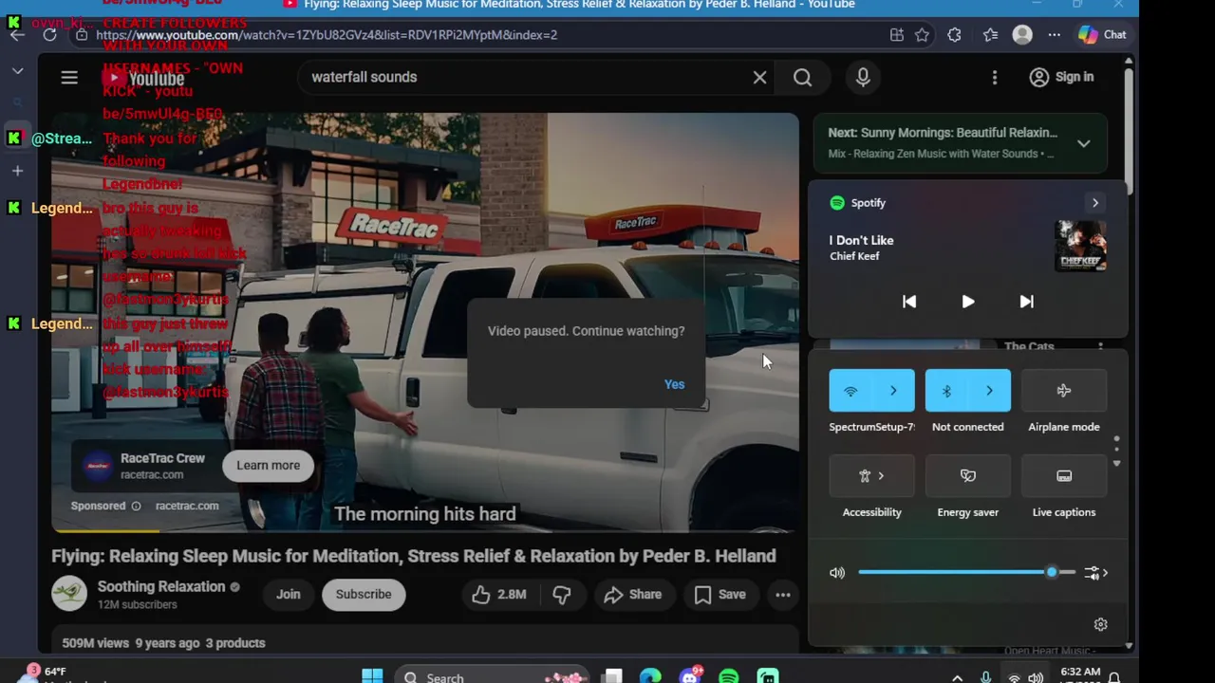Open the favorites list icon
The width and height of the screenshot is (1215, 683).
tap(990, 35)
